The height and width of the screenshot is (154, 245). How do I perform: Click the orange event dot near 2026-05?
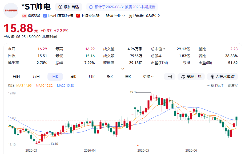[x=138, y=145]
